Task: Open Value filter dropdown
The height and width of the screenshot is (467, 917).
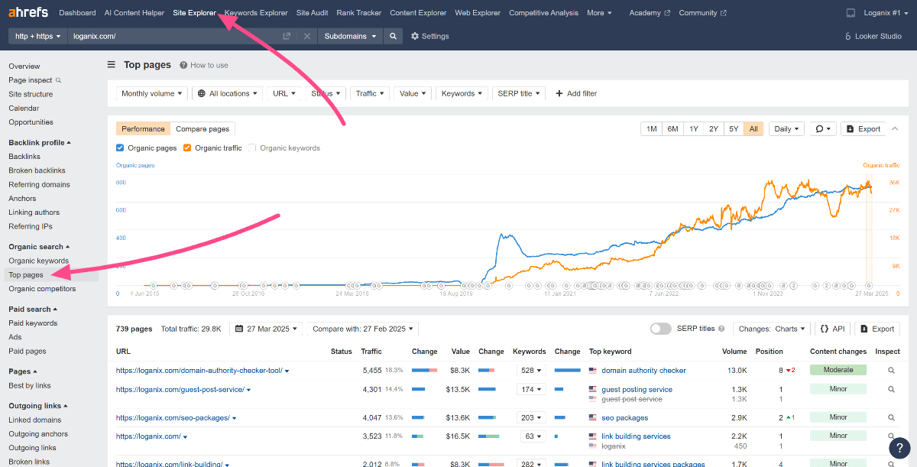Action: click(x=413, y=93)
